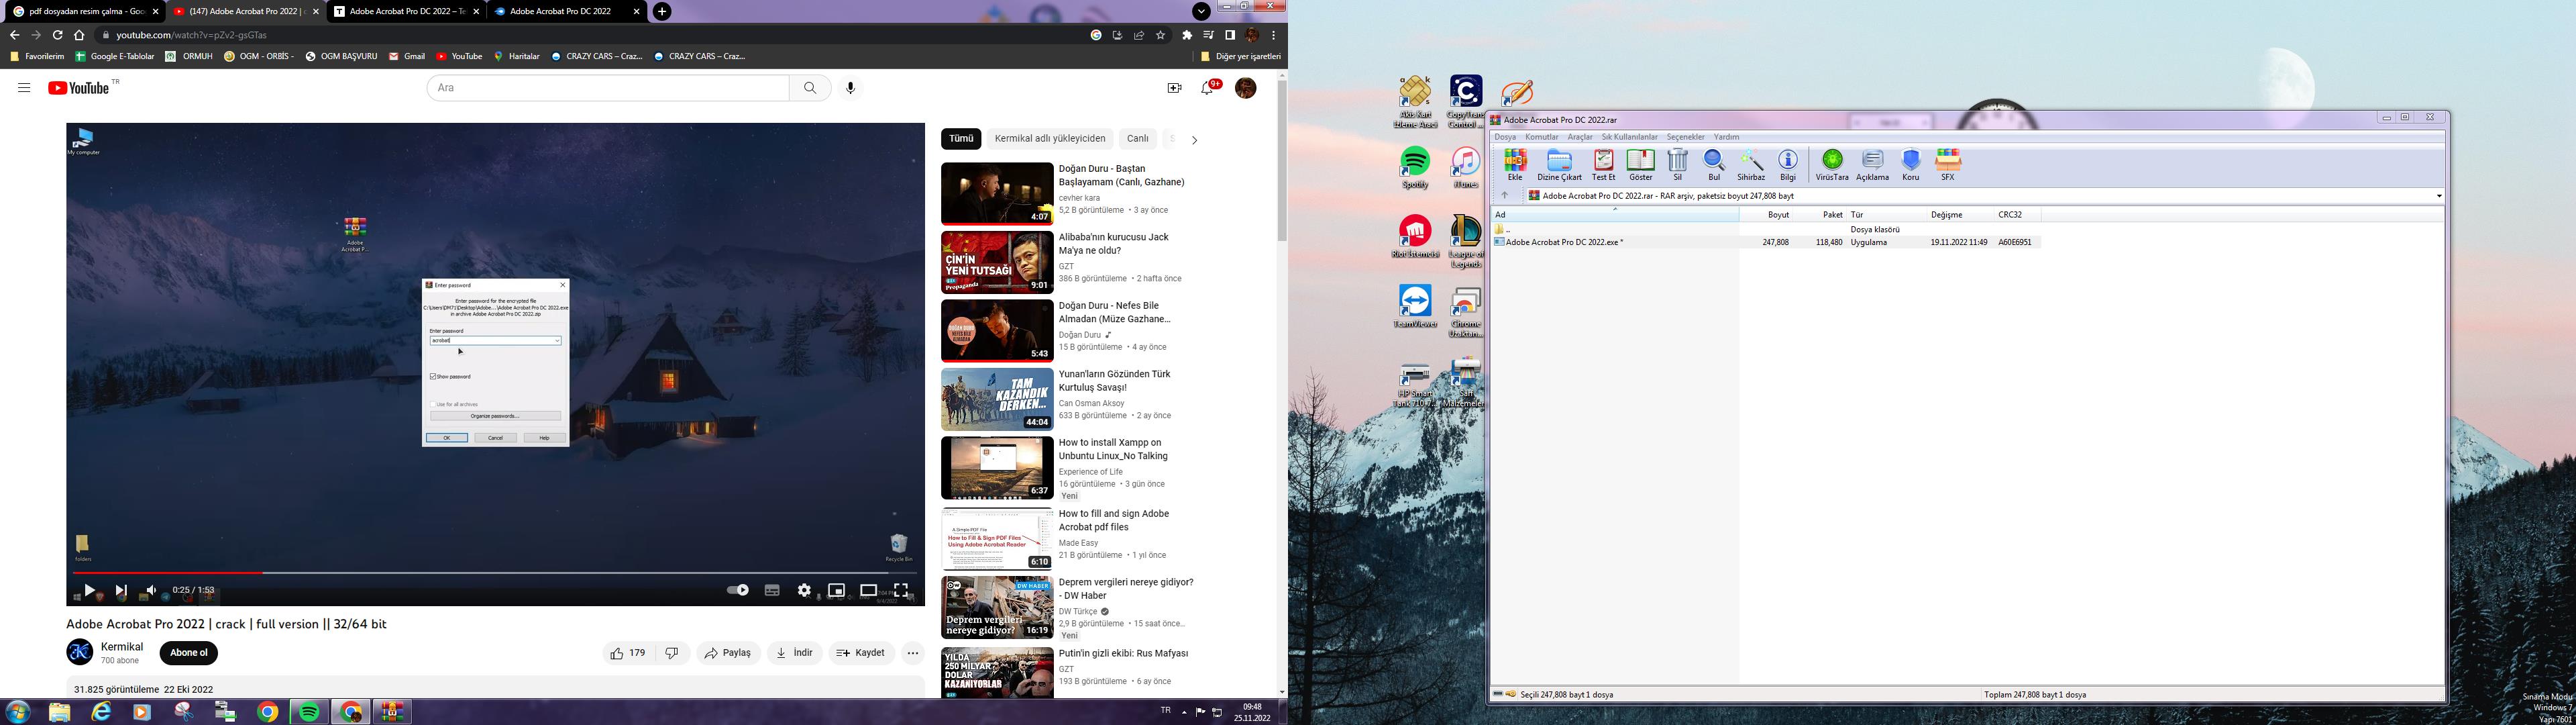Toggle subtitles in the video player
This screenshot has height=725, width=2576.
772,591
